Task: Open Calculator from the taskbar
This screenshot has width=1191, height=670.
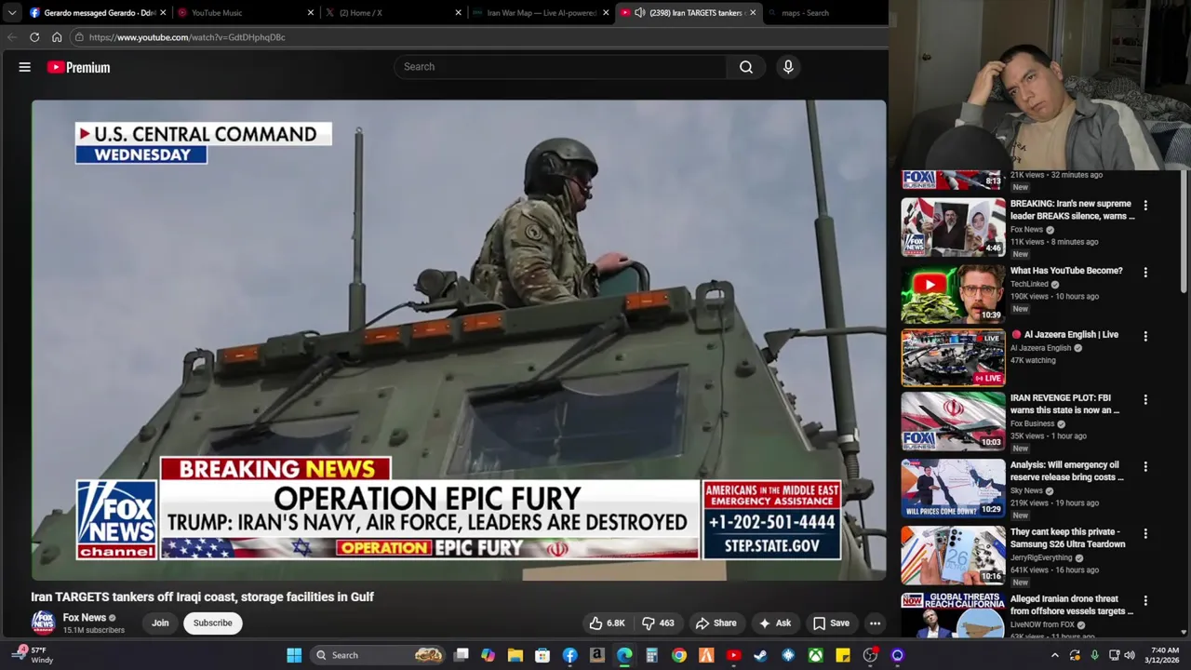Action: tap(651, 655)
